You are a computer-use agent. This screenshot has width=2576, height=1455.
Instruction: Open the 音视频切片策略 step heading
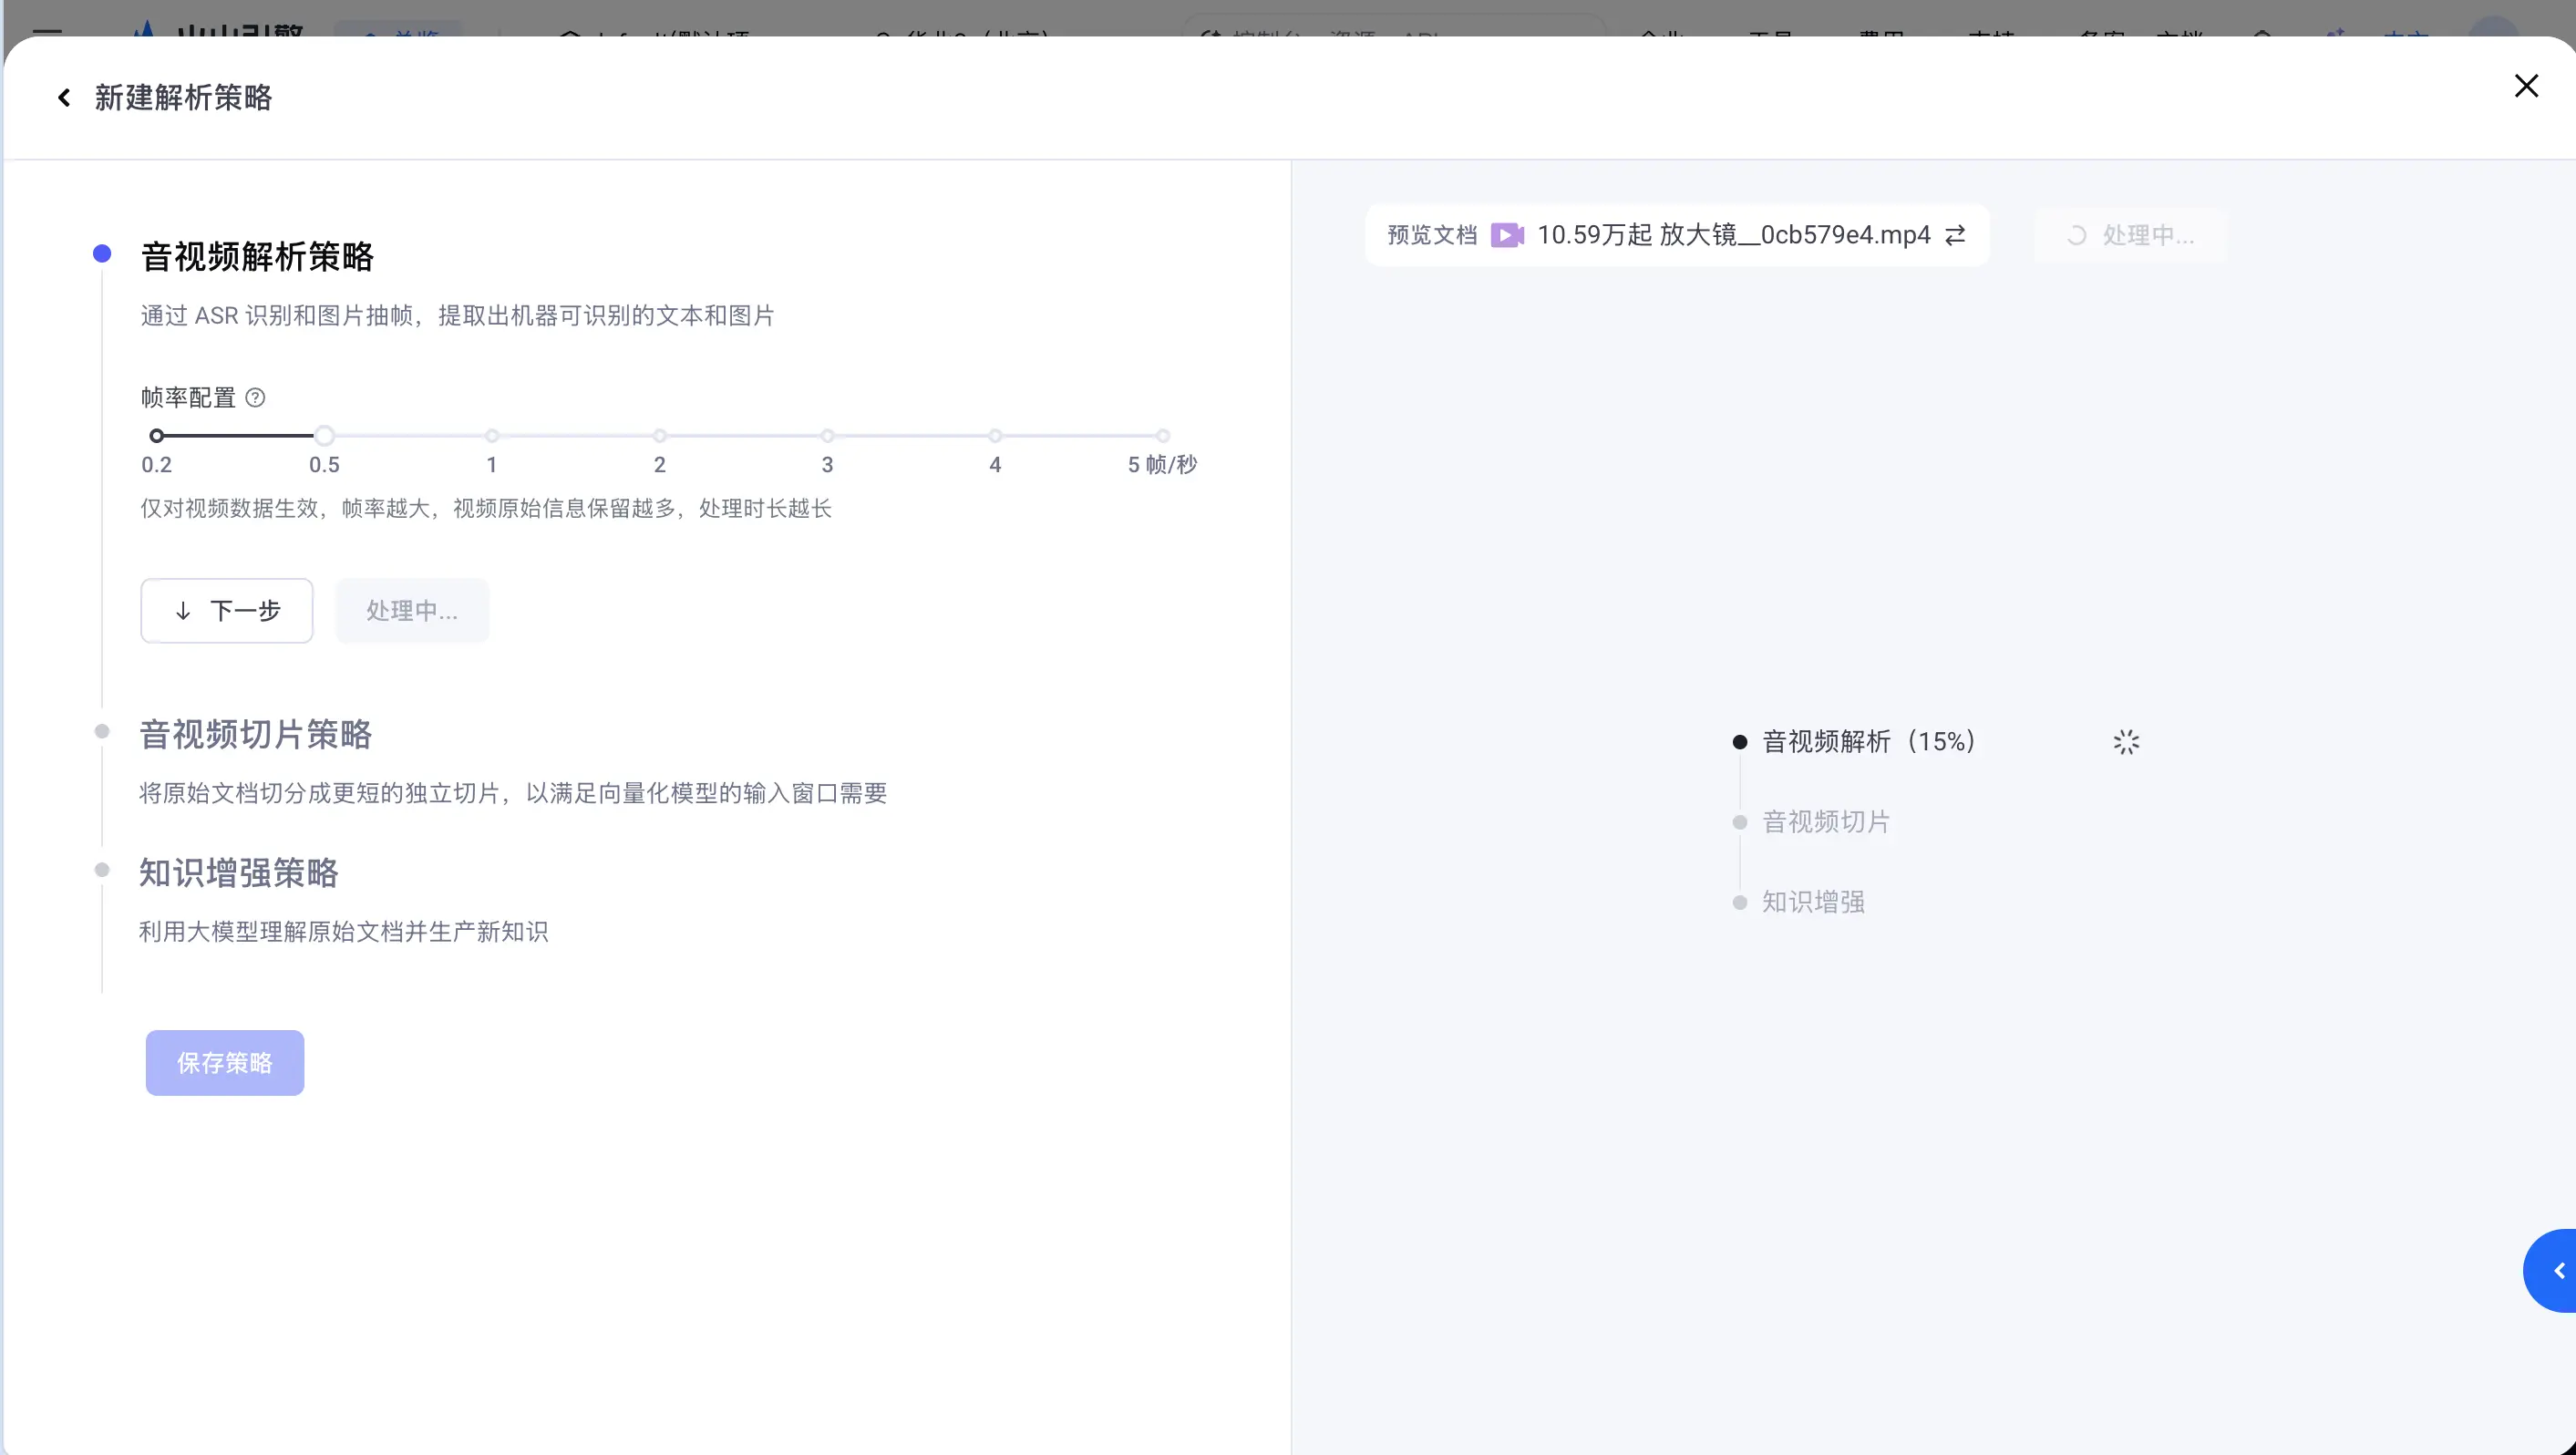click(x=256, y=735)
